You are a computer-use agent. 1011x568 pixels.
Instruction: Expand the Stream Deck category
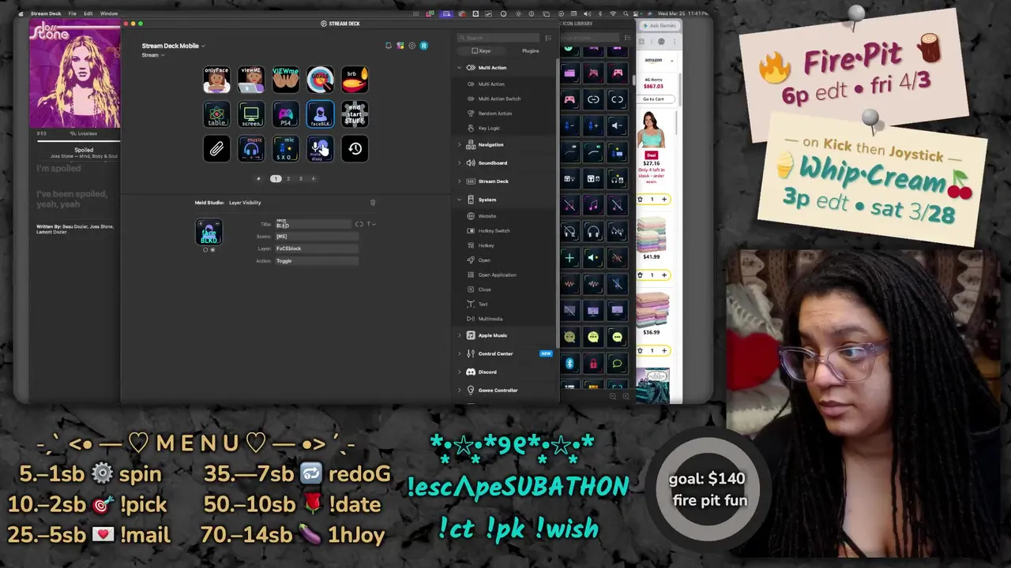click(x=460, y=181)
